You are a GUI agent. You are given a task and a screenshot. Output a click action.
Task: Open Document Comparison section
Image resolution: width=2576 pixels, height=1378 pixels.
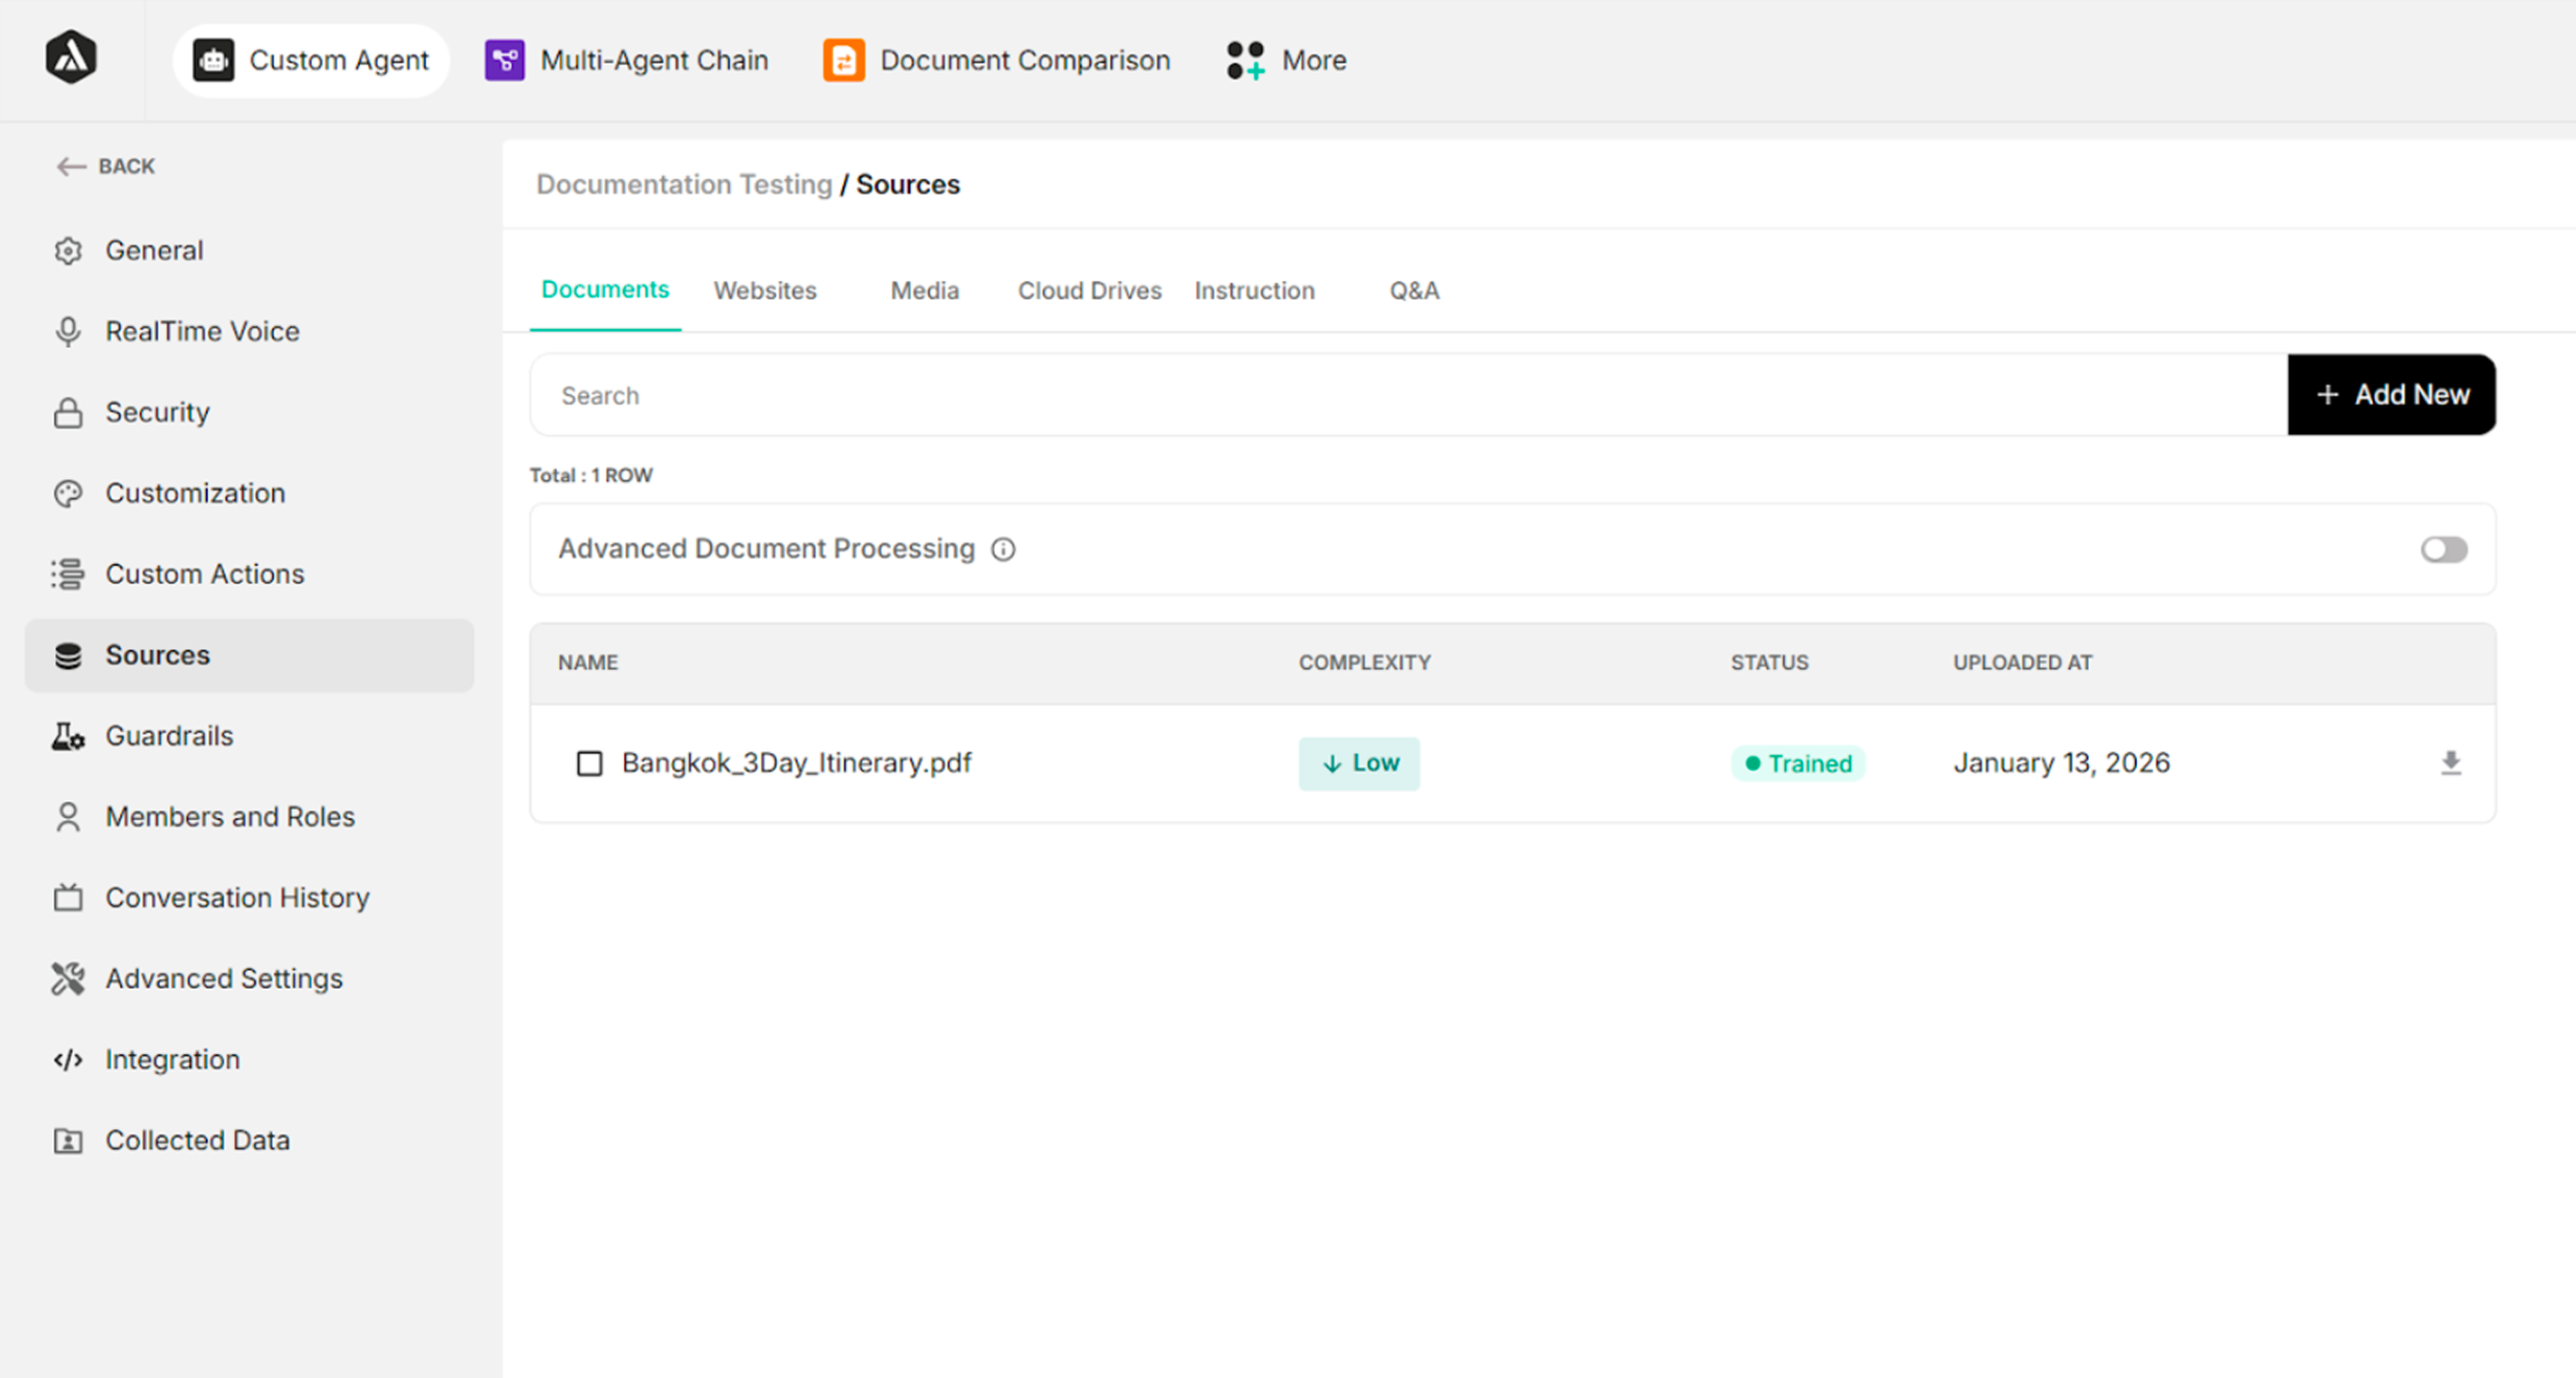pyautogui.click(x=996, y=61)
